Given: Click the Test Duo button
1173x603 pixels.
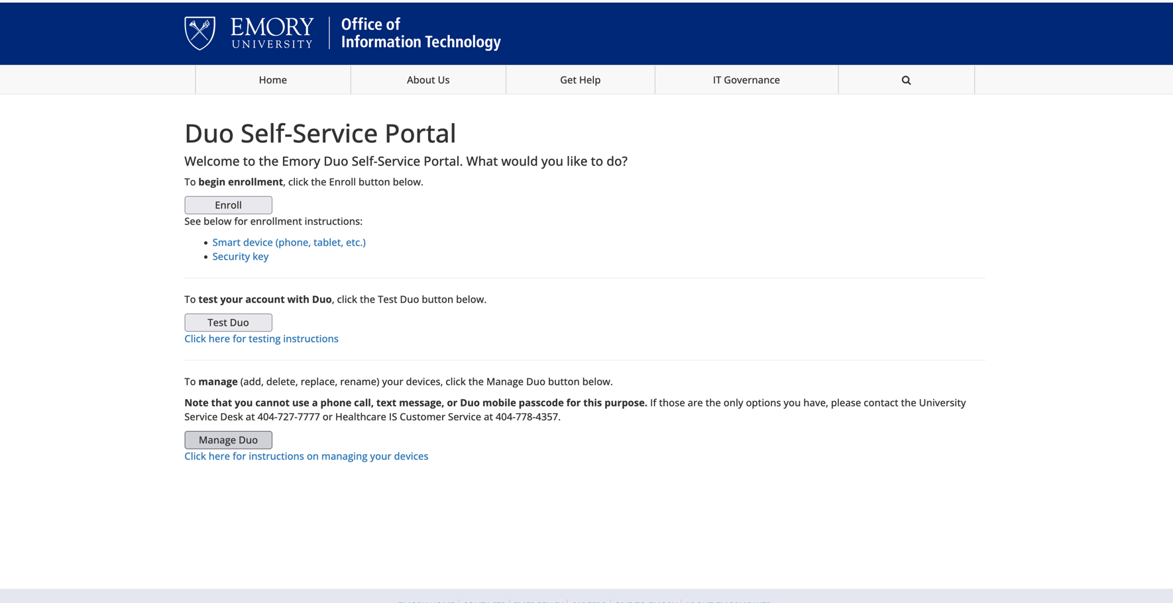Looking at the screenshot, I should [228, 322].
